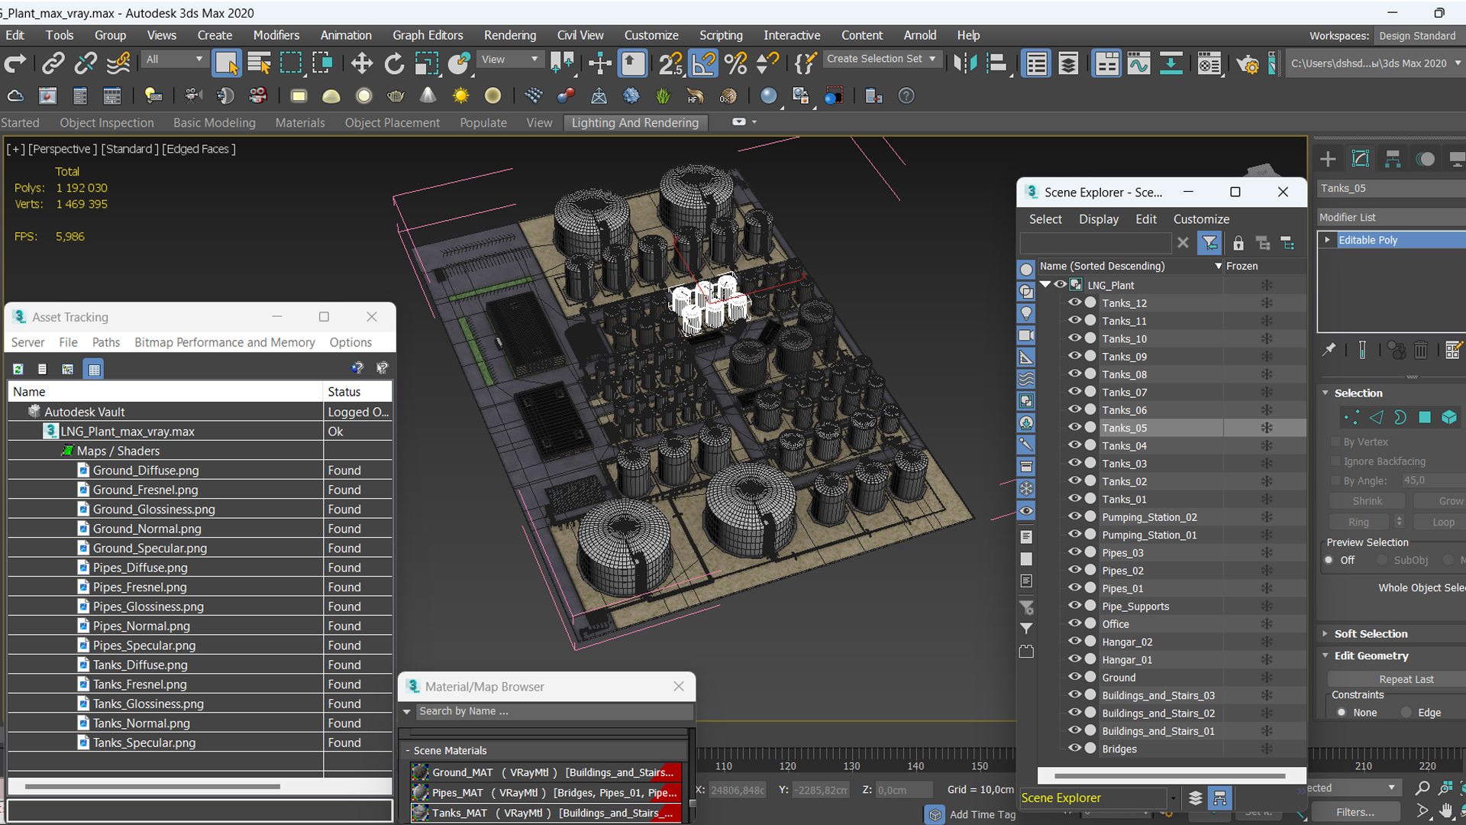Open the Hierarchy command panel tab
Viewport: 1466px width, 825px height.
[1393, 159]
